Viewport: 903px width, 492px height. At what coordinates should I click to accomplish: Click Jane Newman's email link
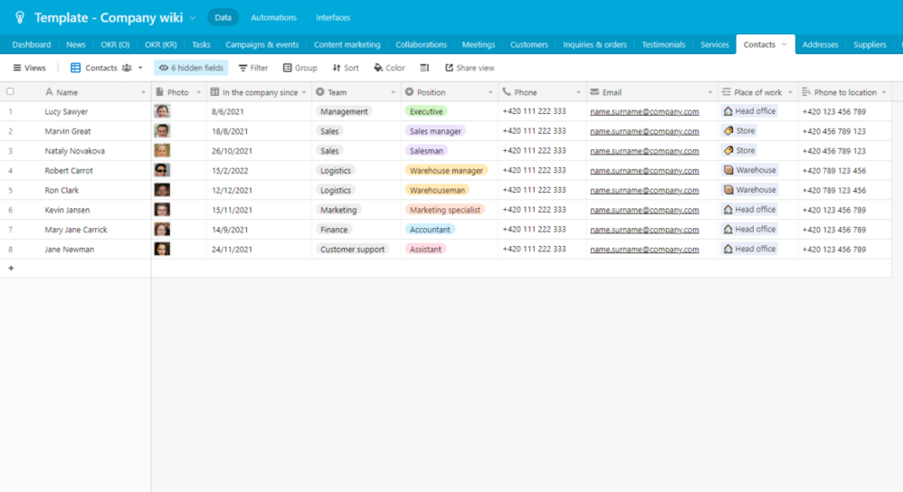(644, 250)
